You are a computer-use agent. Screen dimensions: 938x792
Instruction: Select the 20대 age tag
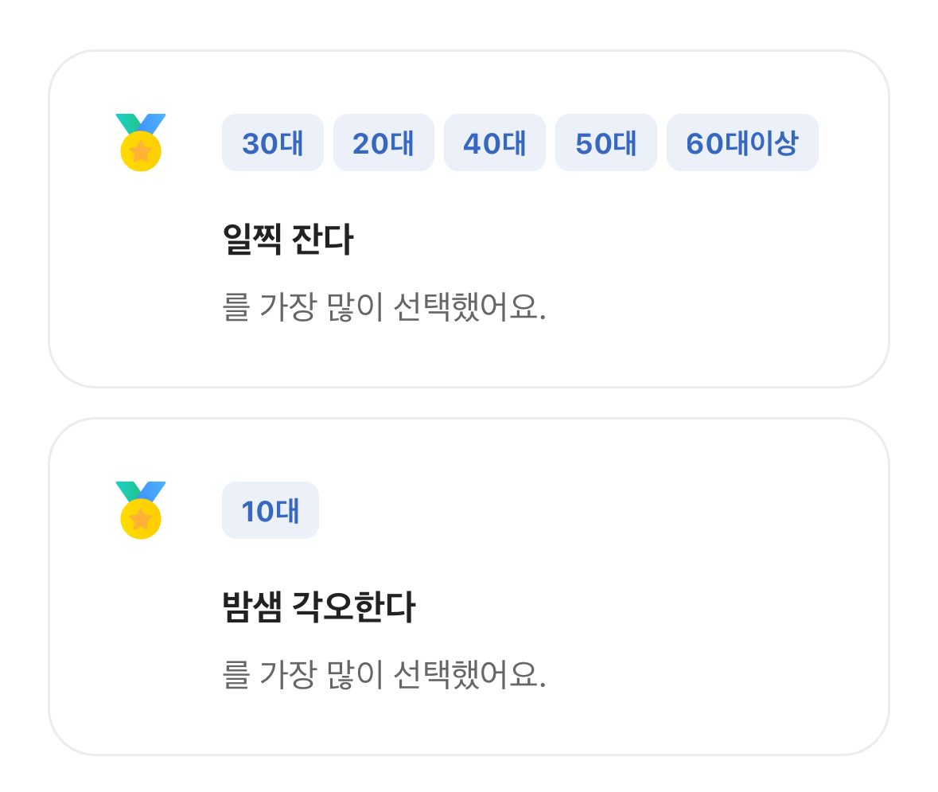383,143
